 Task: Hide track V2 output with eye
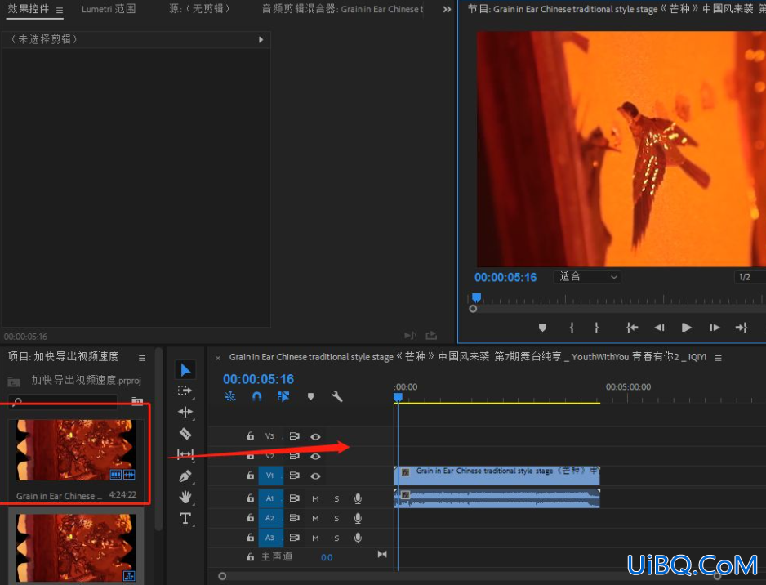click(315, 457)
